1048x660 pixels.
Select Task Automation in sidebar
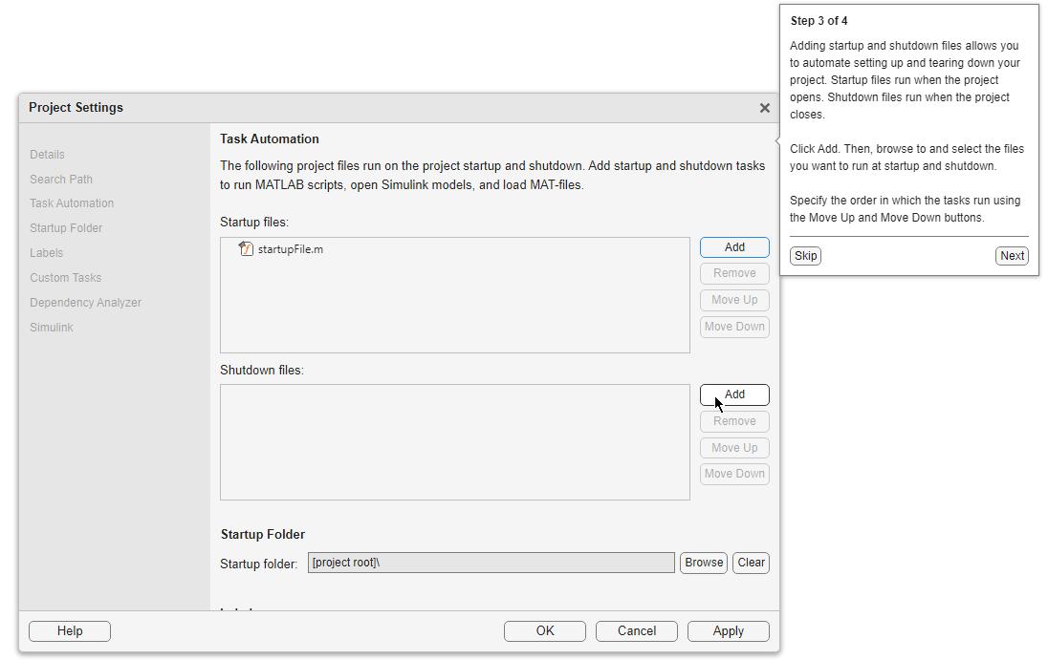tap(72, 203)
